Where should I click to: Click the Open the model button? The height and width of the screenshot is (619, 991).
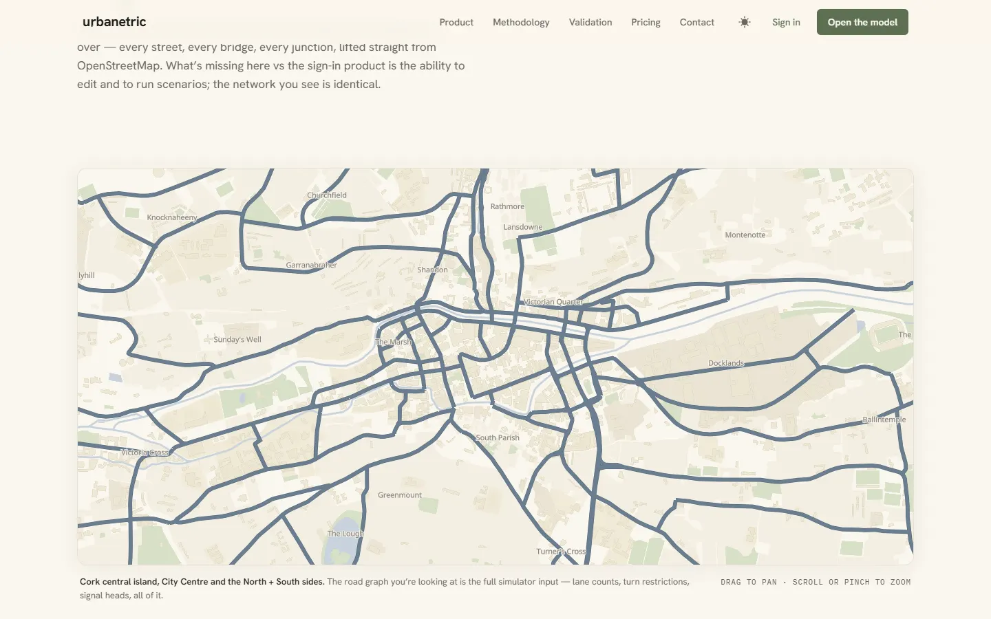862,22
